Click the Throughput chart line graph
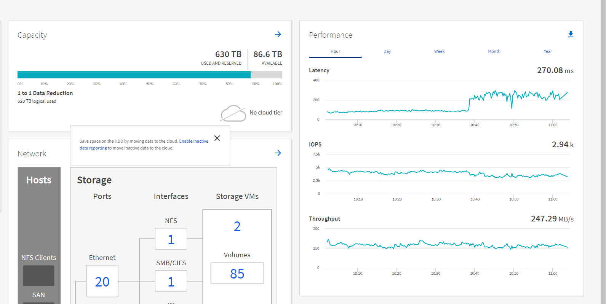This screenshot has width=606, height=304. [x=448, y=245]
